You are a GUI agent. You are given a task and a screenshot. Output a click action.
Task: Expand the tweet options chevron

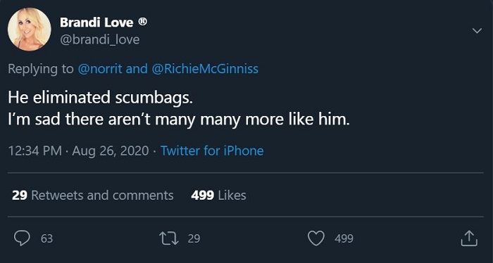[x=477, y=31]
